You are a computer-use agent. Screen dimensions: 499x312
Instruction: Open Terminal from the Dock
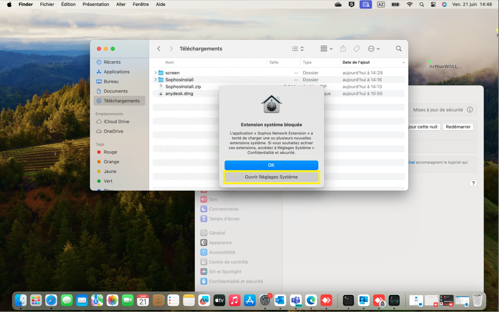[348, 301]
